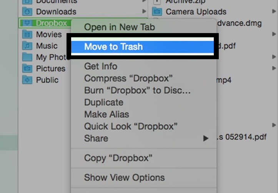Select the file ending in dvance.dmg
278x193 pixels.
click(239, 23)
